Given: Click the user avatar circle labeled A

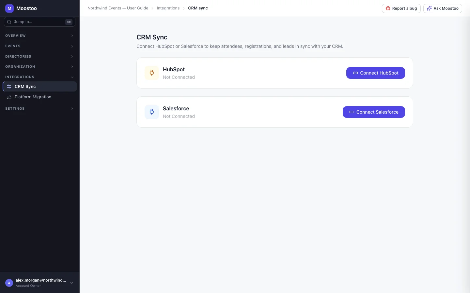Looking at the screenshot, I should click(9, 283).
